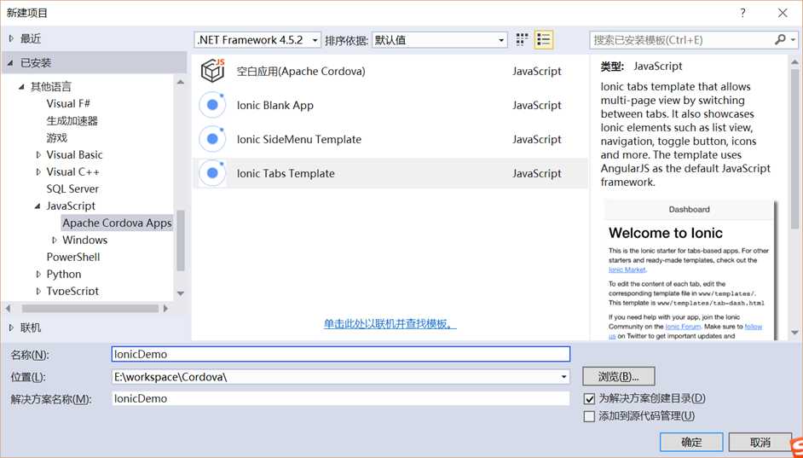This screenshot has width=803, height=458.
Task: Expand the Recent (最近) section
Action: click(11, 39)
